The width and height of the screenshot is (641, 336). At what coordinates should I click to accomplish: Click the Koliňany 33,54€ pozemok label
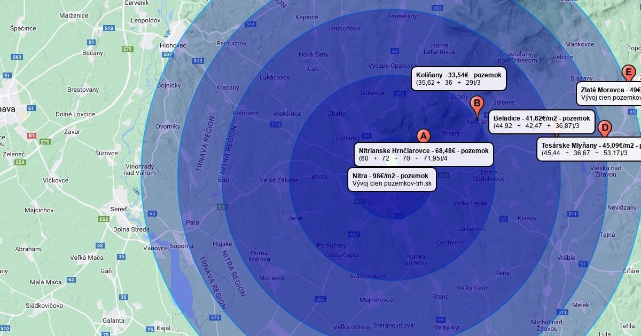[458, 79]
